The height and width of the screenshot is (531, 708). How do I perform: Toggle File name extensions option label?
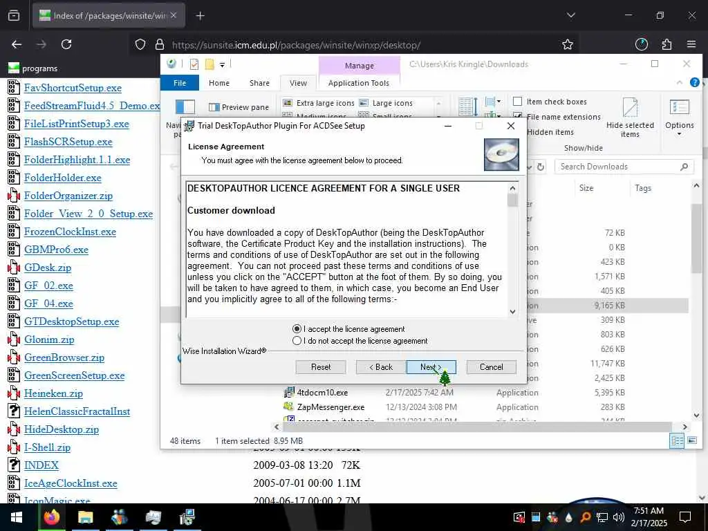(563, 117)
